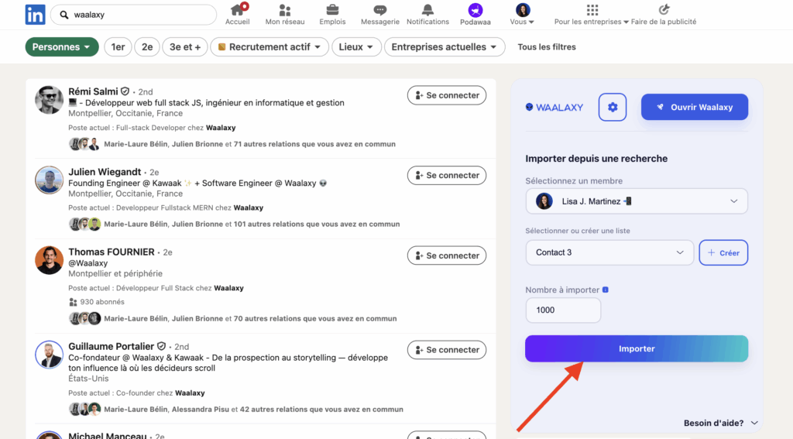Click the Importer button
The image size is (793, 439).
(637, 348)
